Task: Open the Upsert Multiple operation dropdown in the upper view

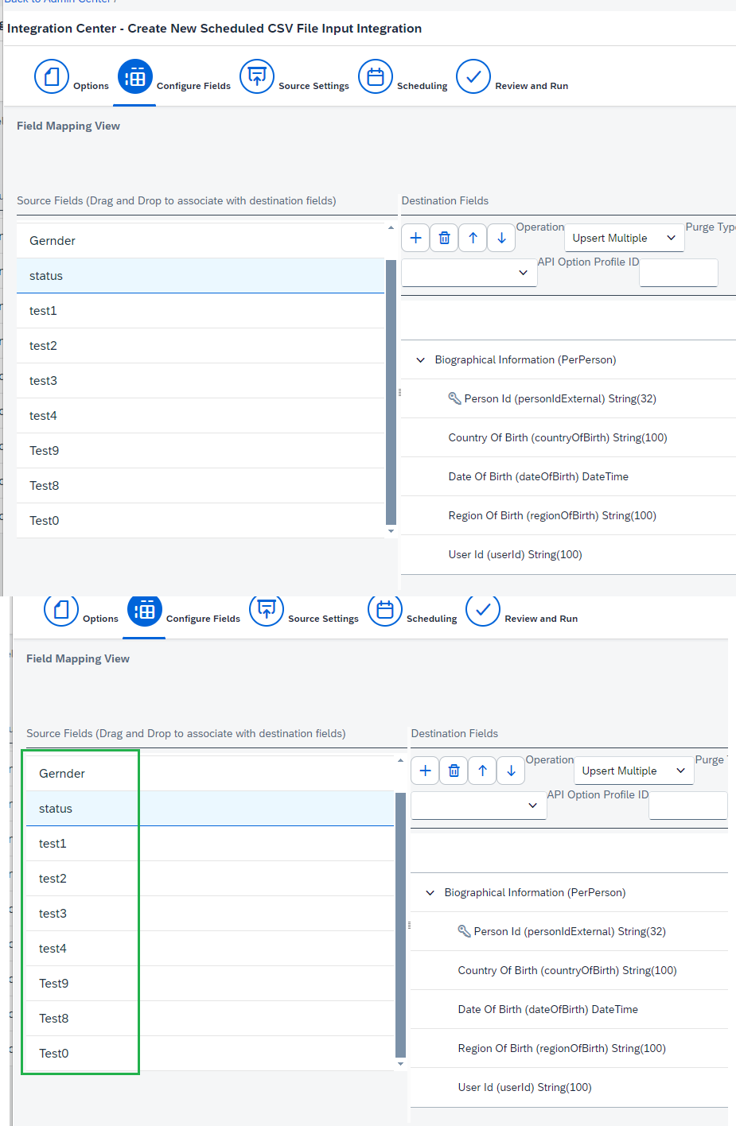Action: pyautogui.click(x=625, y=238)
